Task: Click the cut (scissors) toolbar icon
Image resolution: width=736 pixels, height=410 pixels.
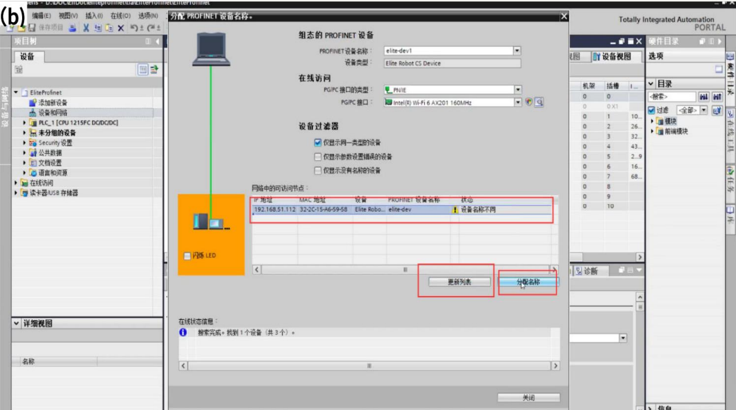Action: 86,28
